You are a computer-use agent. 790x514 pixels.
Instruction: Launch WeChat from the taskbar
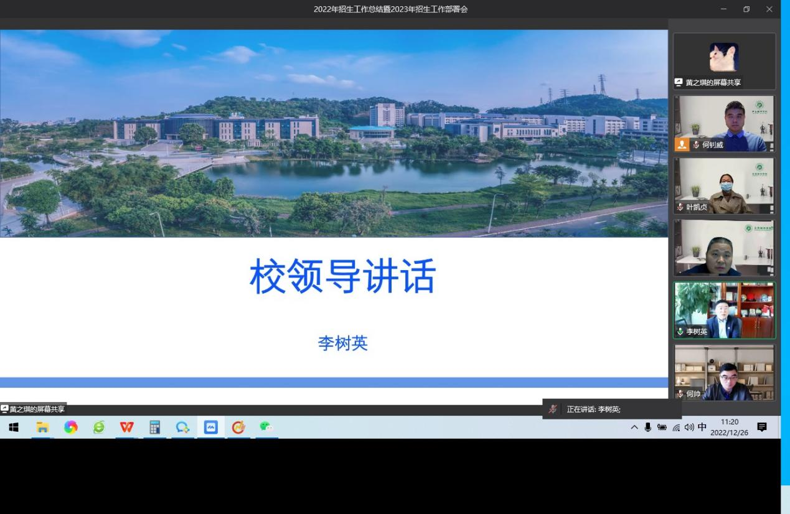coord(266,427)
